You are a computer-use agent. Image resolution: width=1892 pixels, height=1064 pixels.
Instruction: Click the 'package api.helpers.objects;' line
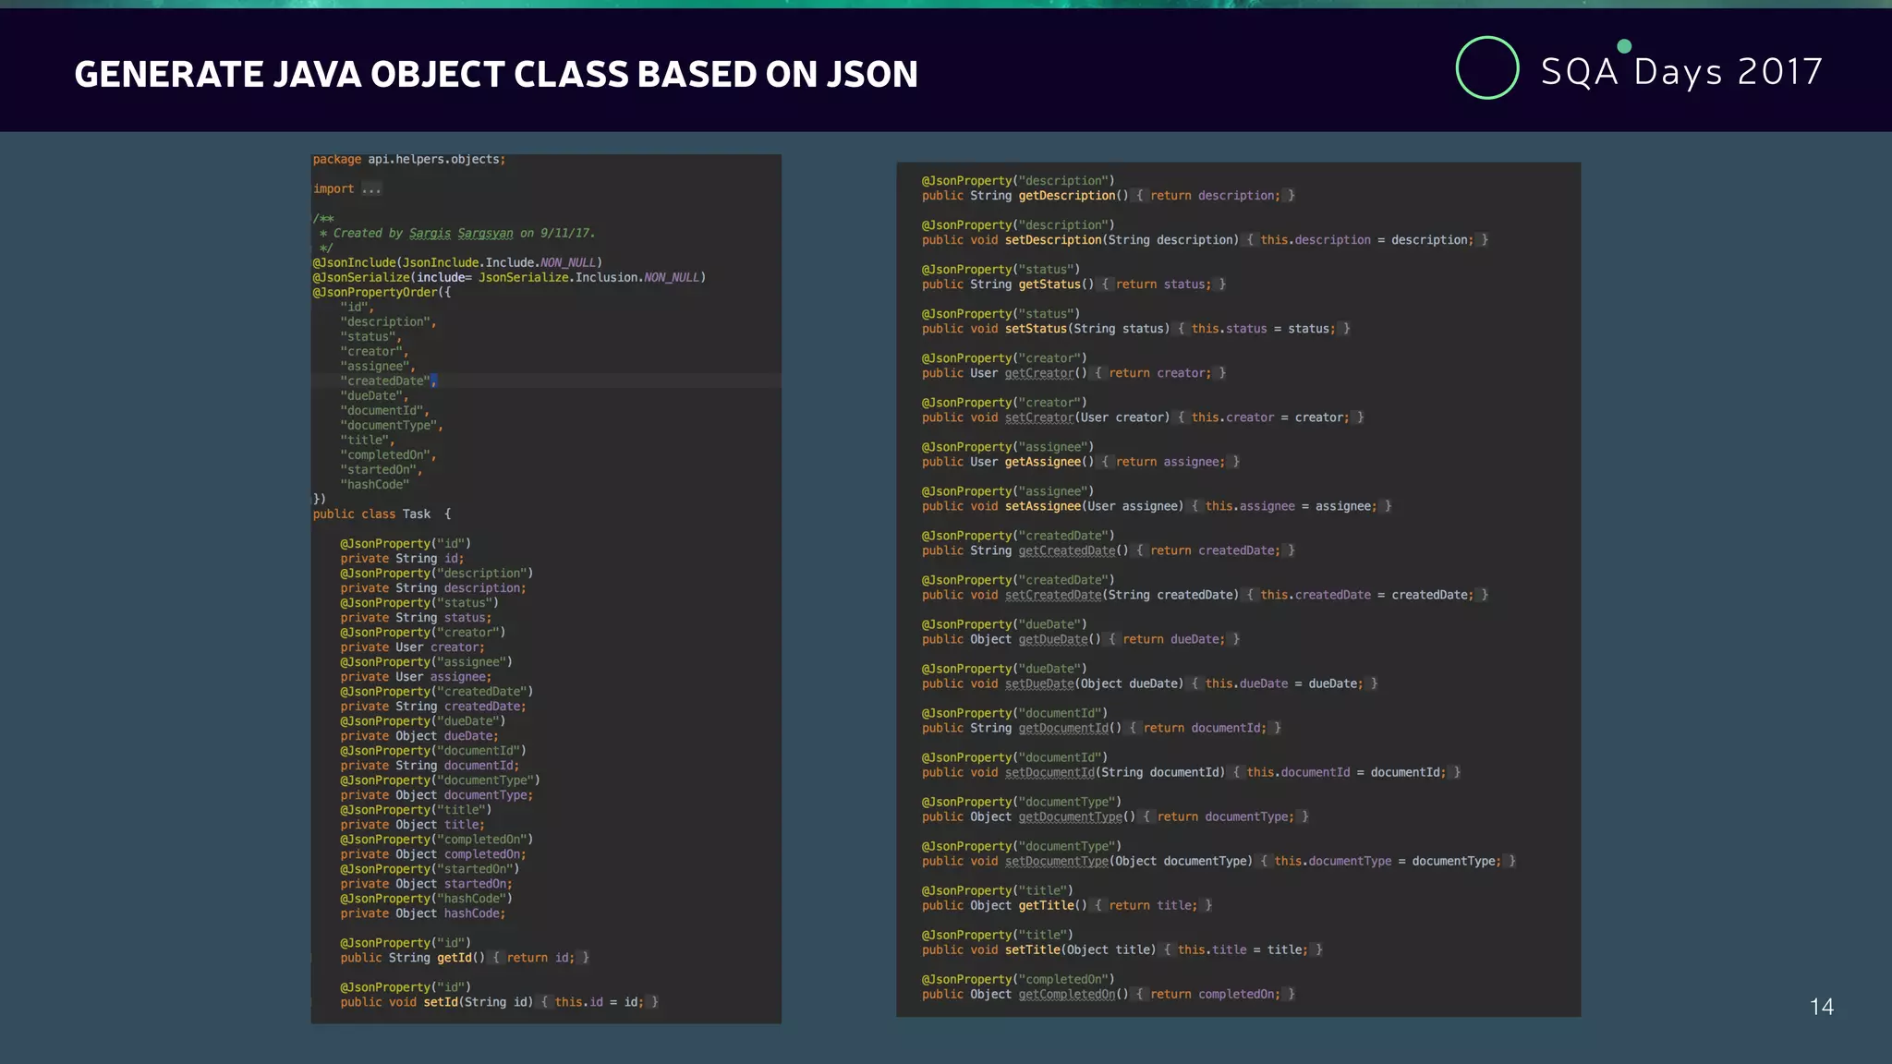[x=409, y=160]
